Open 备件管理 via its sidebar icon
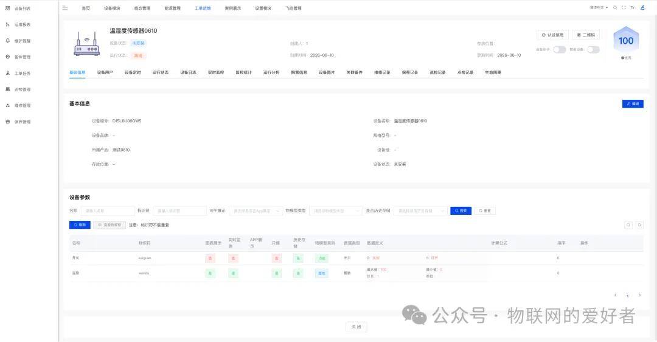657x342 pixels. pyautogui.click(x=7, y=57)
